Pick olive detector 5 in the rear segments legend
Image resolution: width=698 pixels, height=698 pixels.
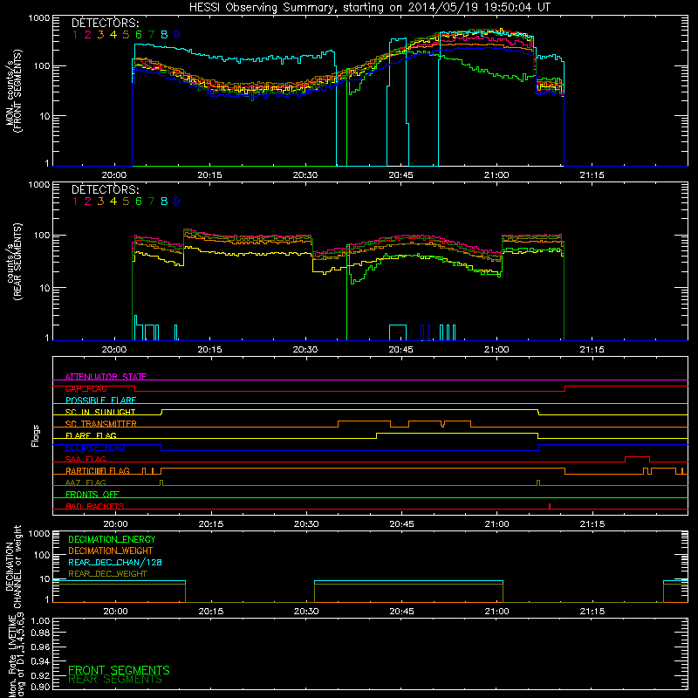[x=126, y=202]
